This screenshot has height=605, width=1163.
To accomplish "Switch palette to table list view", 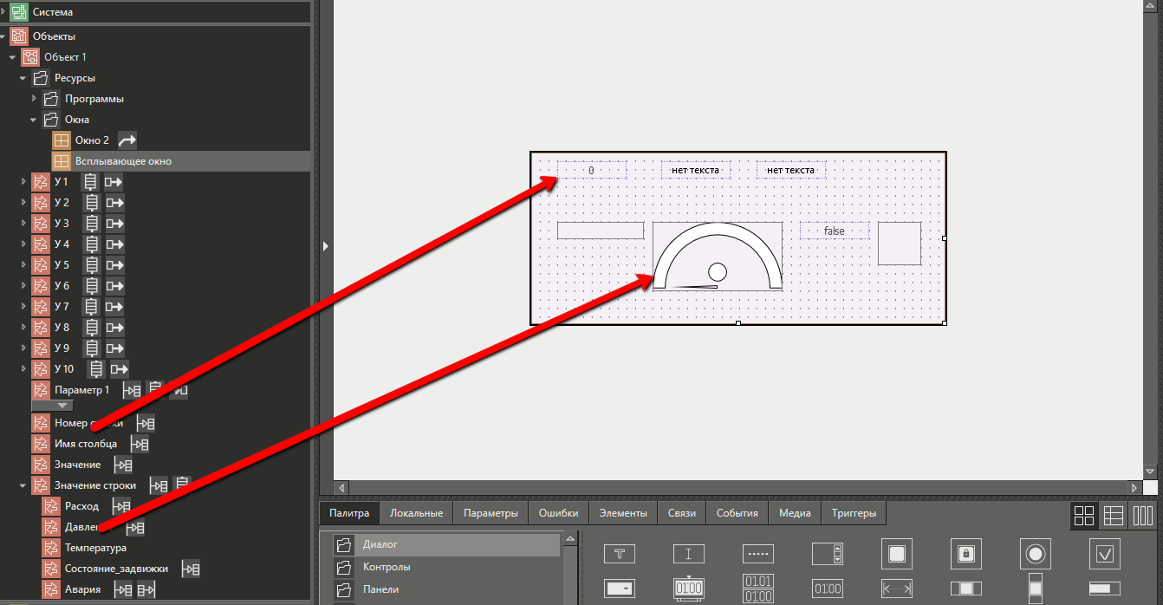I will point(1113,515).
